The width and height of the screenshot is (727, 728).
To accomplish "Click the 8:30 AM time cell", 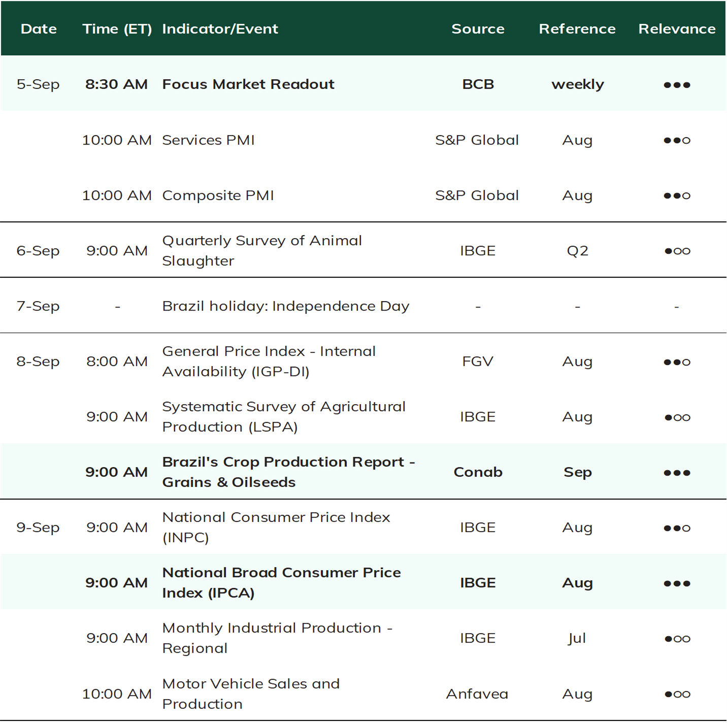I will click(x=117, y=84).
